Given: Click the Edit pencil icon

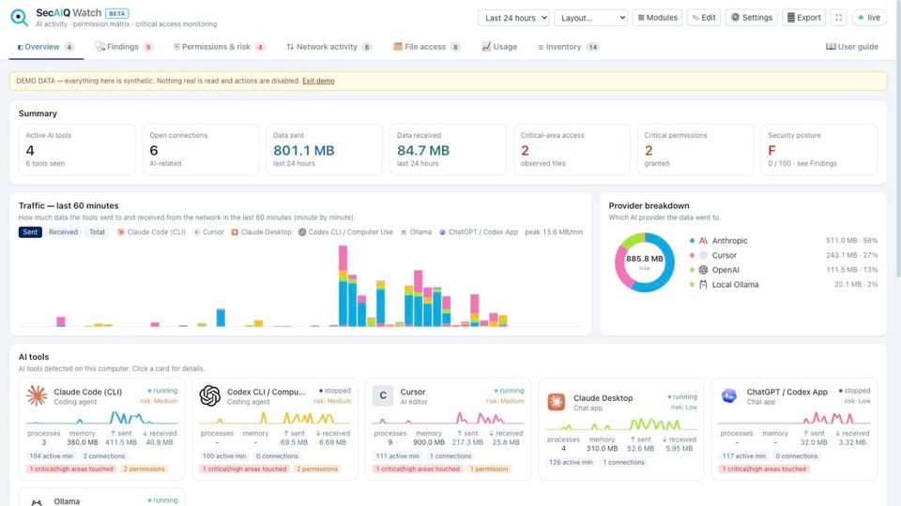Looking at the screenshot, I should tap(695, 18).
